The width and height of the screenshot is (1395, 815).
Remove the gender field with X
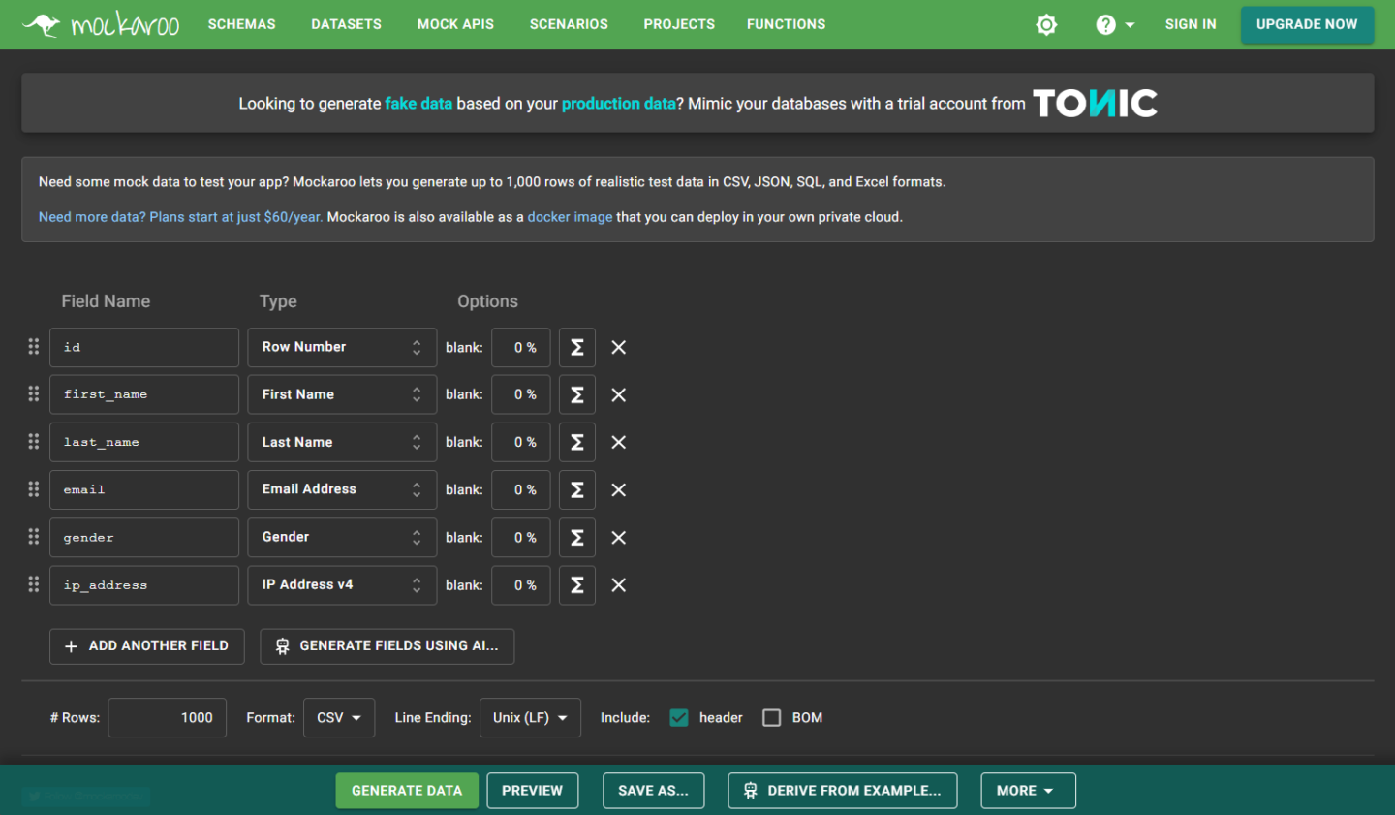click(619, 537)
